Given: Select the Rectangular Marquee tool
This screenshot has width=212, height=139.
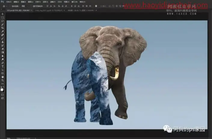Looking at the screenshot, I should click(2, 17).
